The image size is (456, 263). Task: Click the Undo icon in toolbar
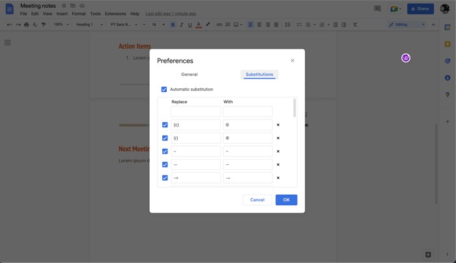point(9,25)
